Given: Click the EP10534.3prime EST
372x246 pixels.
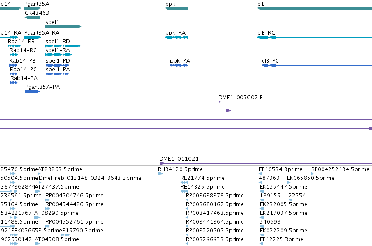Looking at the screenshot, I should (x=261, y=174).
